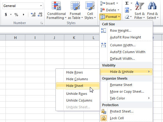Click the Column Width icon in the menu
The image size is (163, 122).
(x=104, y=45)
